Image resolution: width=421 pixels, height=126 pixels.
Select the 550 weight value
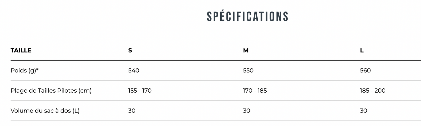248,70
